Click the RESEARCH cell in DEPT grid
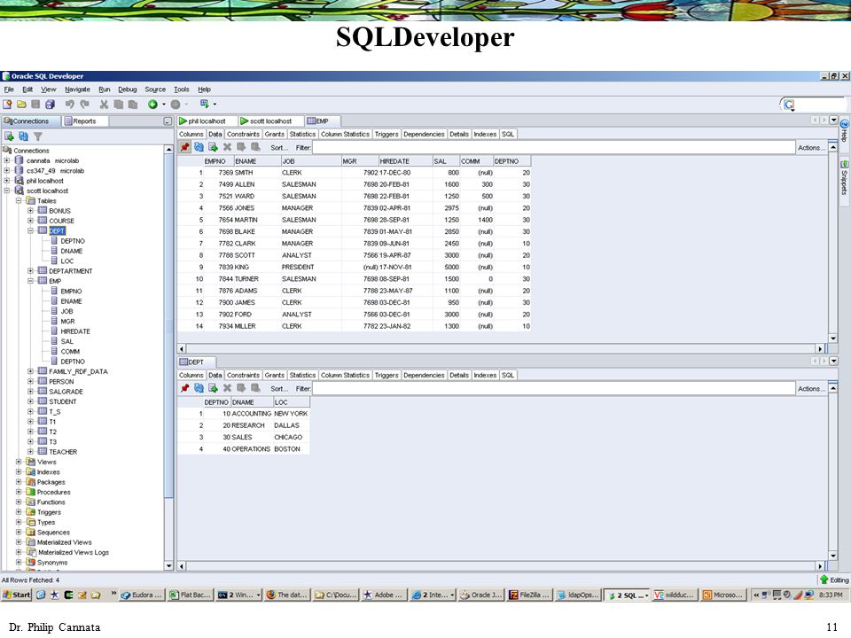 pos(251,425)
